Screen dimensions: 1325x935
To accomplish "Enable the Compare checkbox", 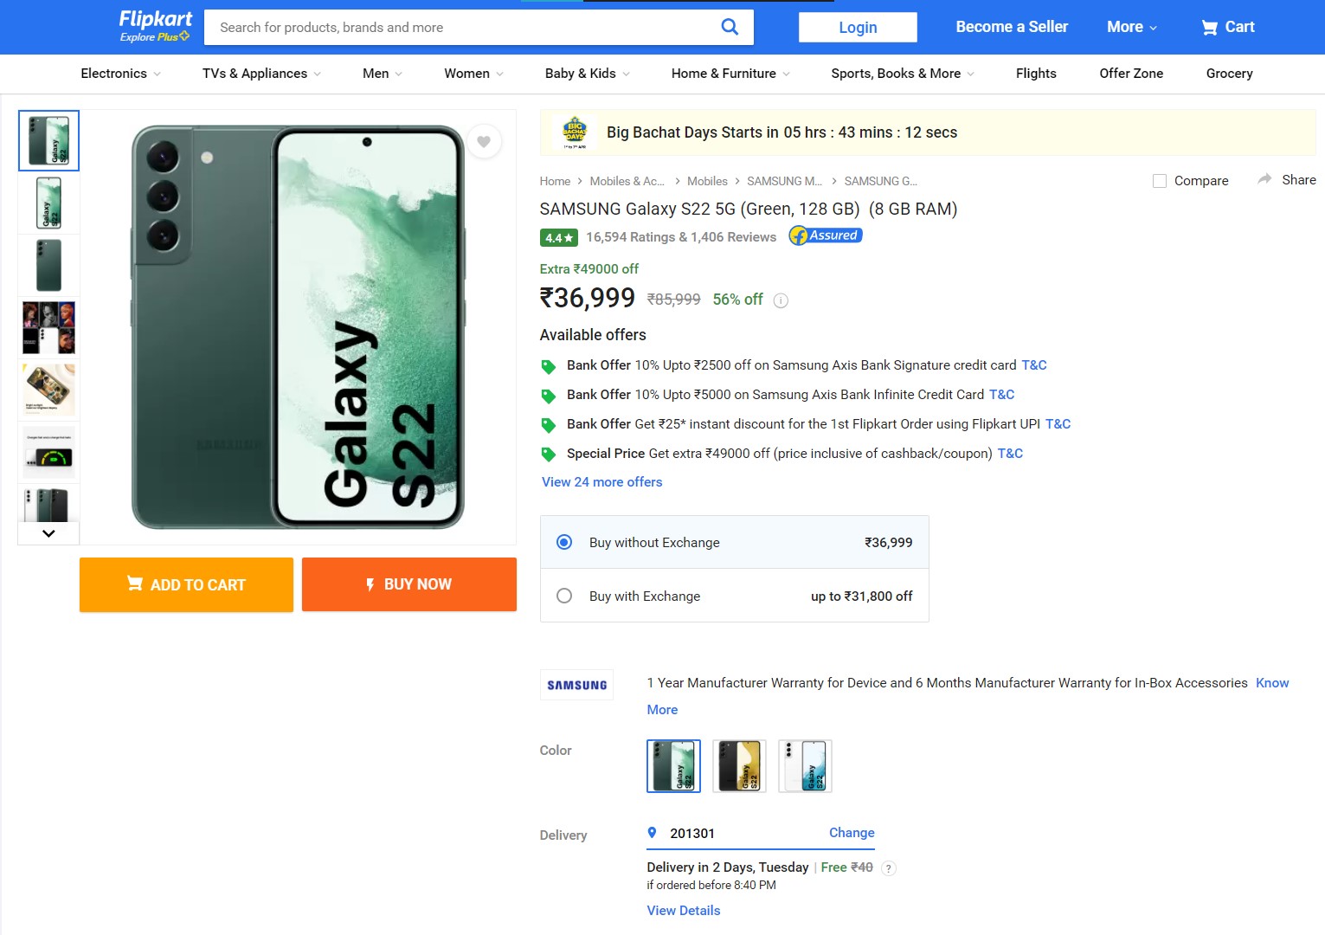I will point(1159,181).
